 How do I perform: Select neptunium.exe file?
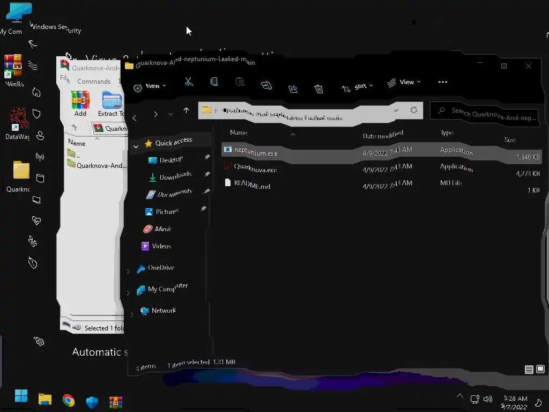coord(382,153)
